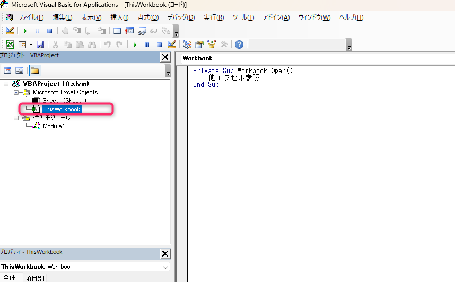This screenshot has height=282, width=455.
Task: Toggle Design Mode in the Debug toolbar
Action: [10, 30]
